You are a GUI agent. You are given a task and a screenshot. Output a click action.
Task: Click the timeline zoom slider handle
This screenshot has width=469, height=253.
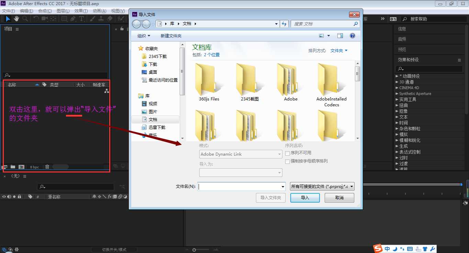[x=194, y=250]
